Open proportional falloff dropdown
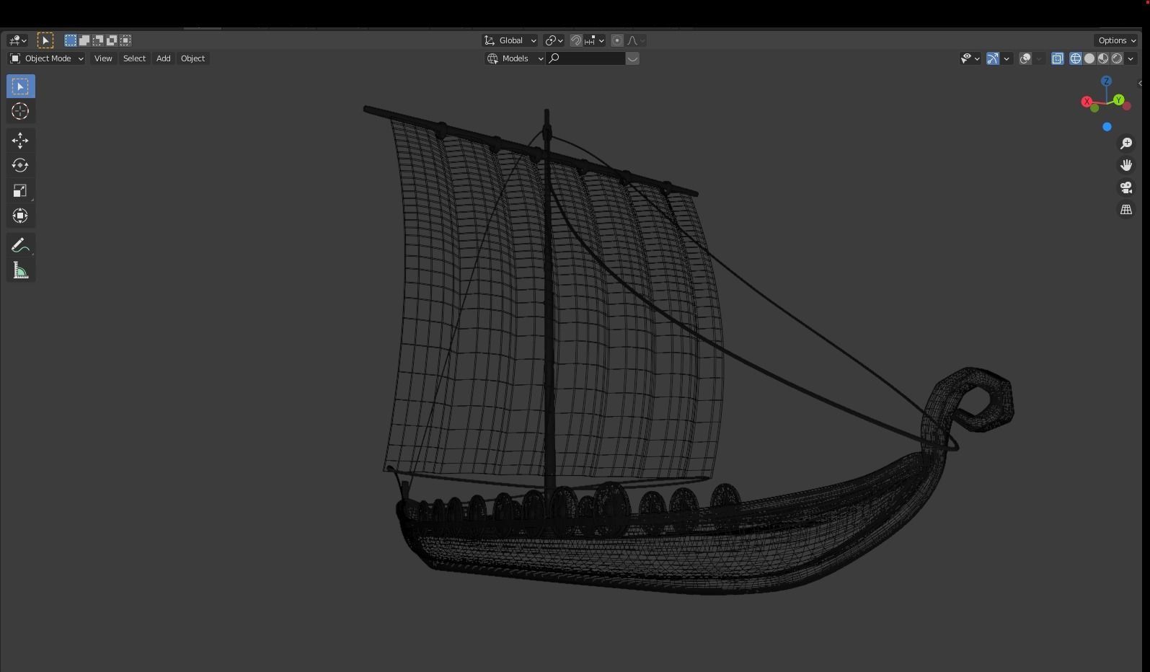The height and width of the screenshot is (672, 1150). point(636,40)
